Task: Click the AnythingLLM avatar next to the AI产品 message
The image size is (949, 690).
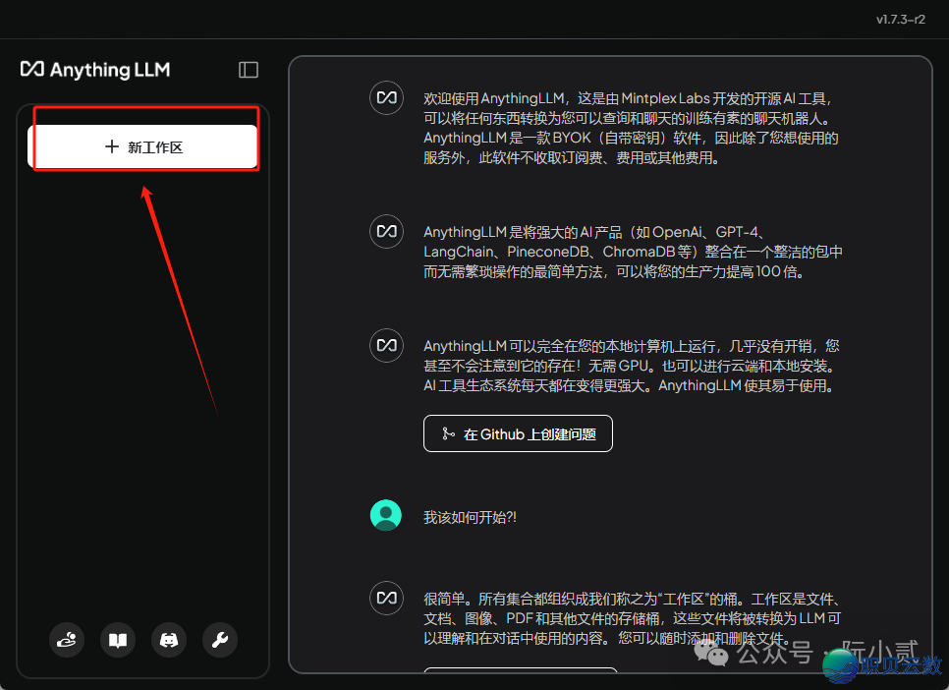Action: pyautogui.click(x=386, y=231)
